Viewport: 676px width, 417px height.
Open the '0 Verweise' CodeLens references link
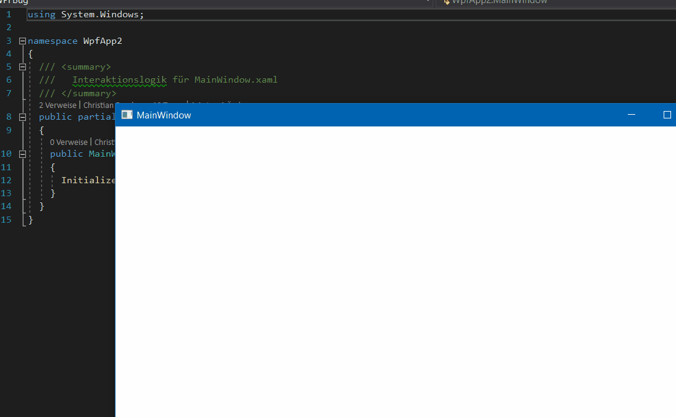[x=69, y=142]
